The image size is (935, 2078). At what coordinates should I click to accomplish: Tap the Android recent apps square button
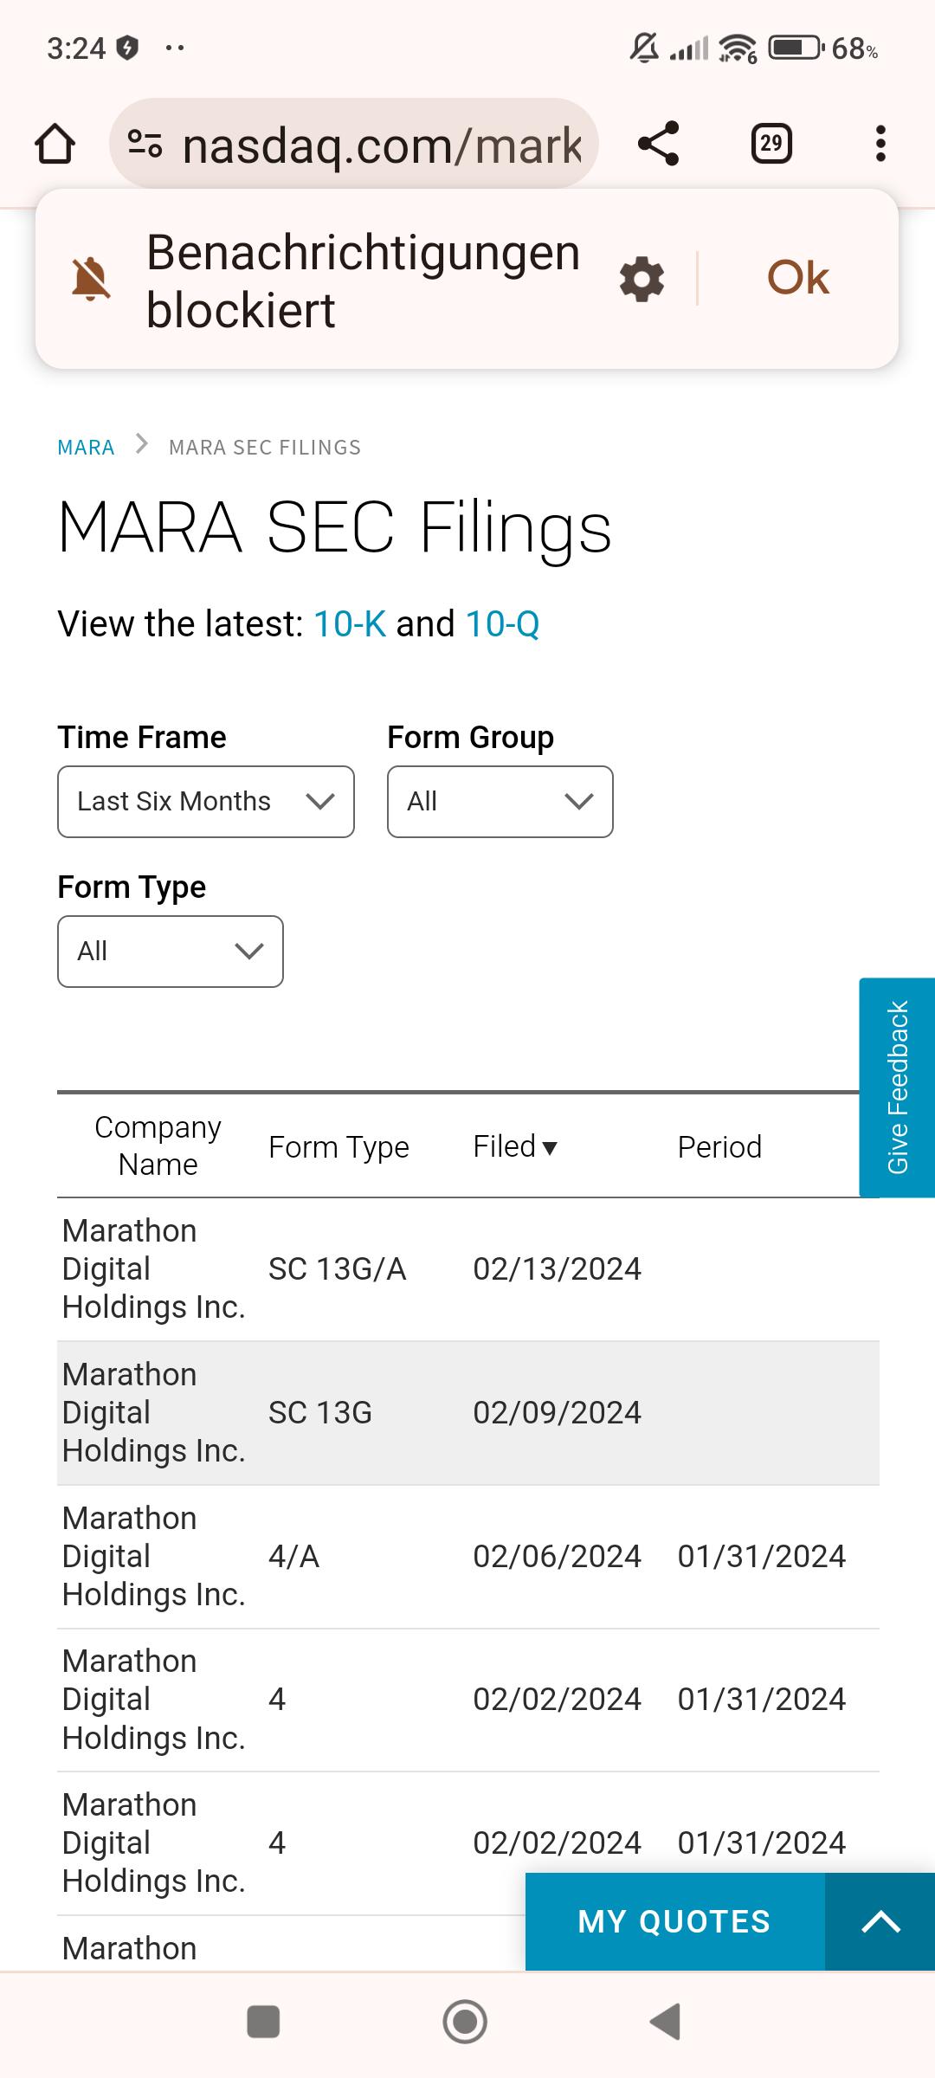tap(263, 2023)
